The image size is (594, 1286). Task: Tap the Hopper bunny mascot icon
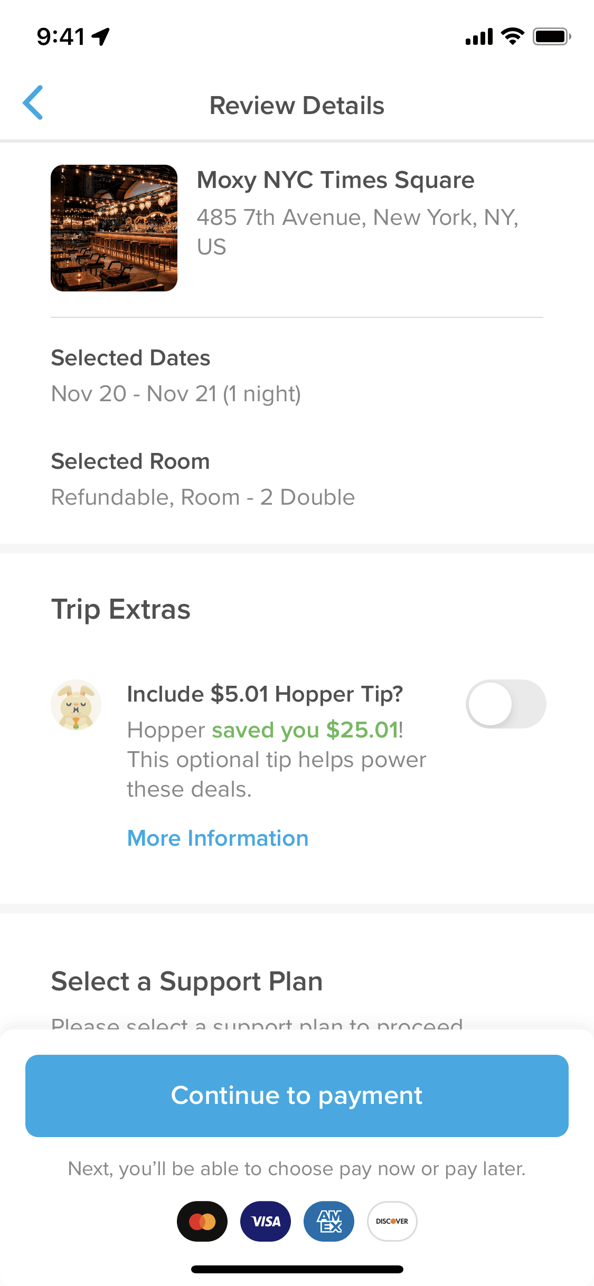(x=76, y=705)
